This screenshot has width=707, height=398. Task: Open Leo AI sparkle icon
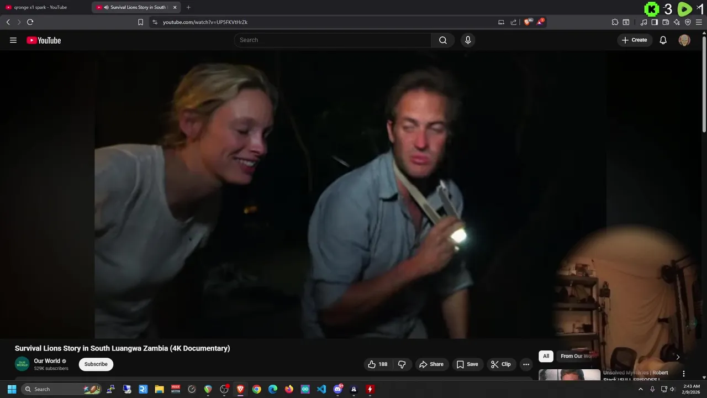tap(677, 22)
